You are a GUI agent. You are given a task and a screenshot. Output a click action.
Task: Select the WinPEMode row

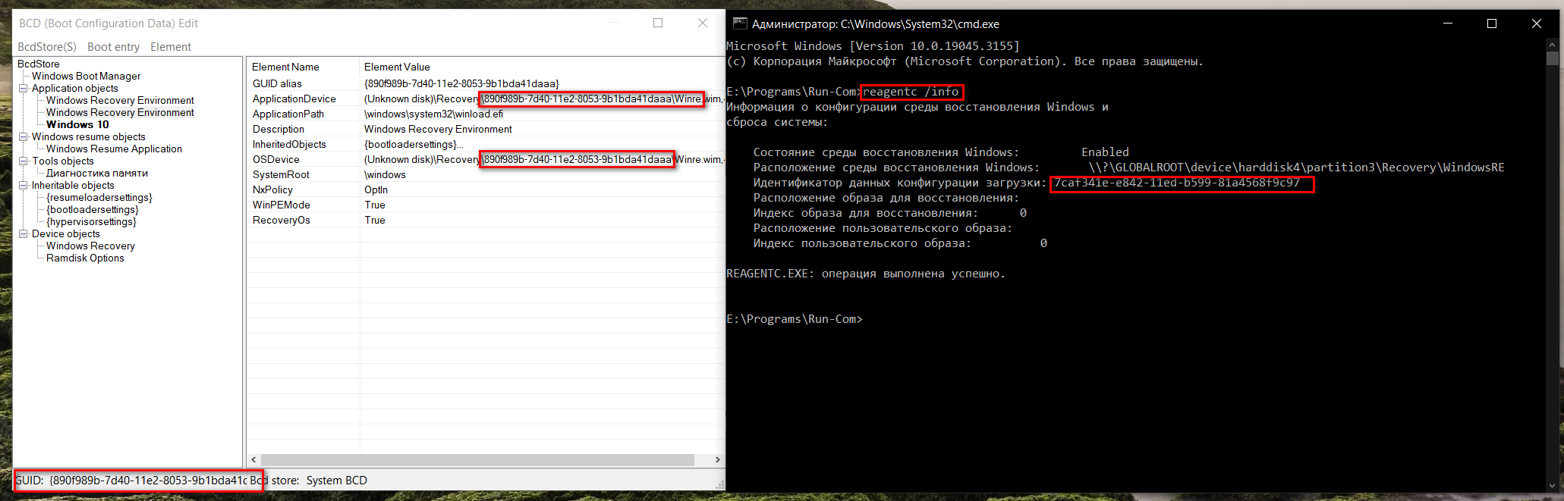pyautogui.click(x=486, y=205)
